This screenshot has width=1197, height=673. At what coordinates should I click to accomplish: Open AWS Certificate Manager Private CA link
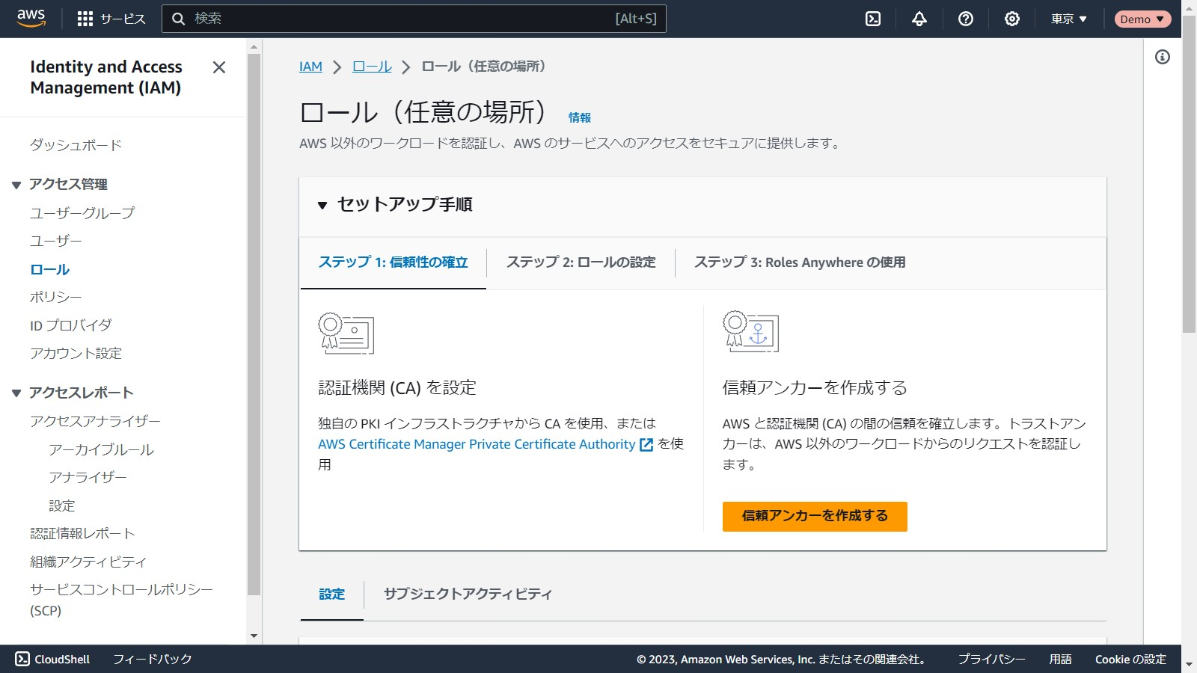click(x=477, y=444)
